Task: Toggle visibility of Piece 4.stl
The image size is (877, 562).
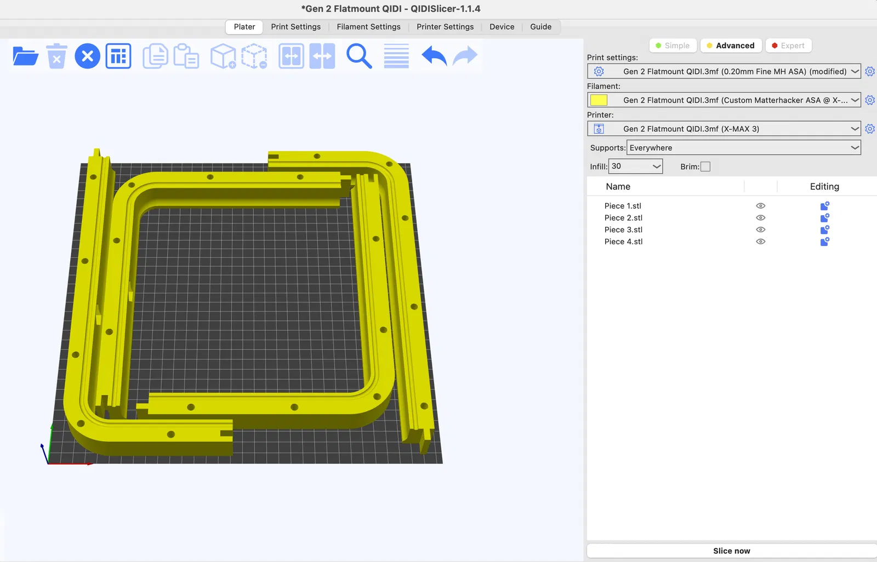Action: click(760, 242)
